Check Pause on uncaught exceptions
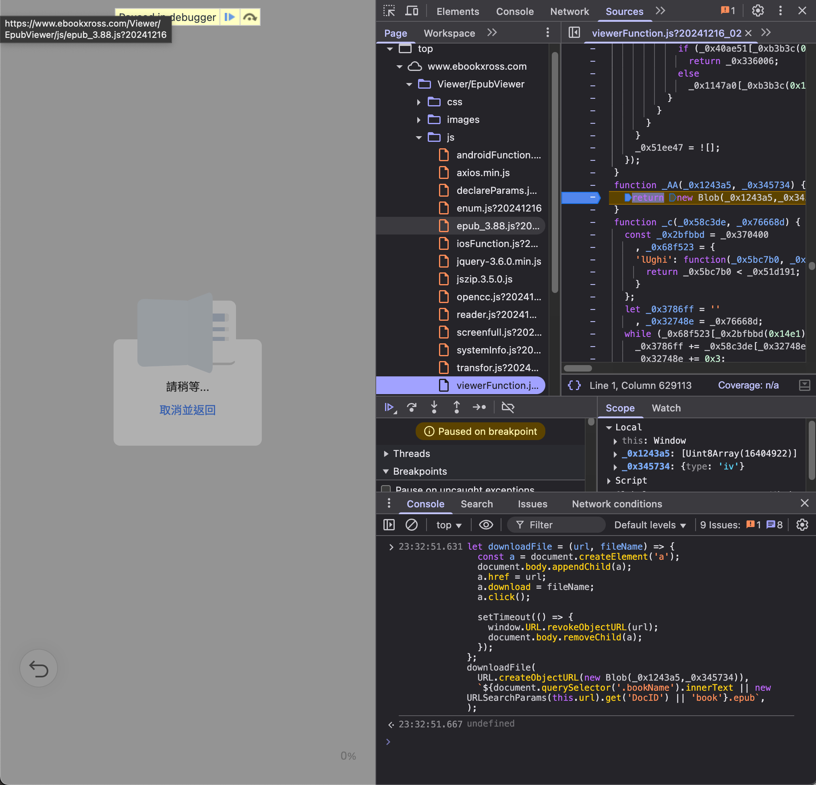 click(x=386, y=489)
